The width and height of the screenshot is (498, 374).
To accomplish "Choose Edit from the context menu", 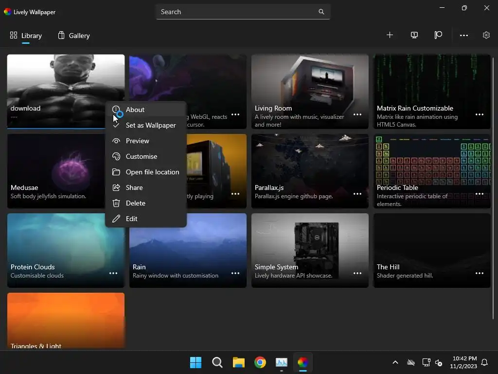I will point(146,219).
